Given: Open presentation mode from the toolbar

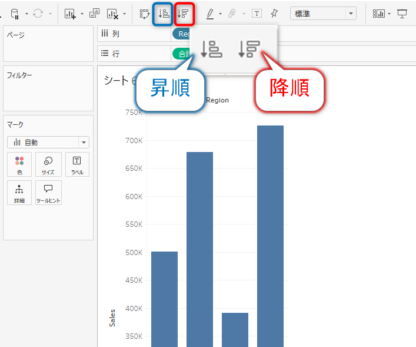Looking at the screenshot, I should click(x=402, y=14).
